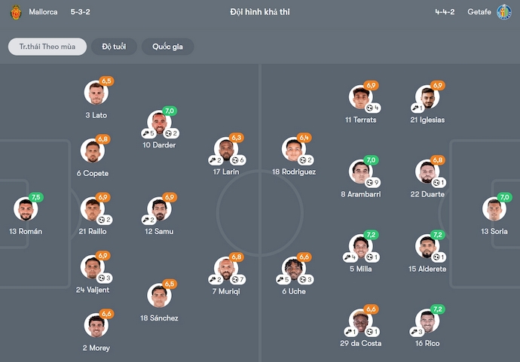Switch to the Quốc gia tab
520x362 pixels.
click(x=167, y=47)
